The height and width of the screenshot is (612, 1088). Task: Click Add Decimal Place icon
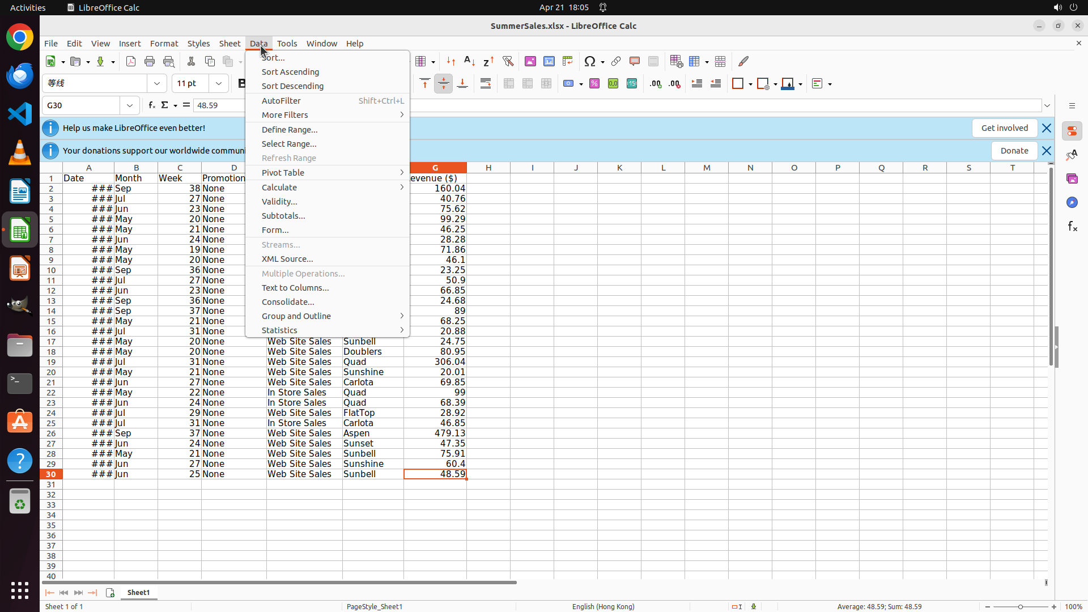point(656,84)
